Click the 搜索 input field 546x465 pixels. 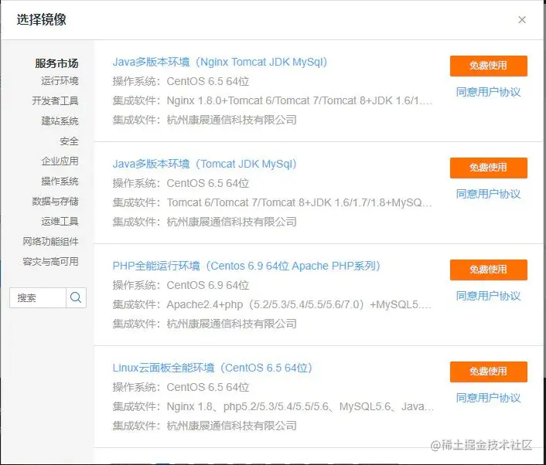pyautogui.click(x=38, y=297)
